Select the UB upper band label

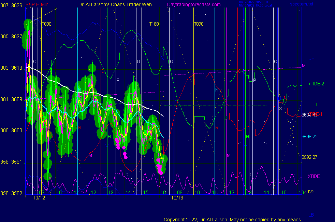coord(311,58)
